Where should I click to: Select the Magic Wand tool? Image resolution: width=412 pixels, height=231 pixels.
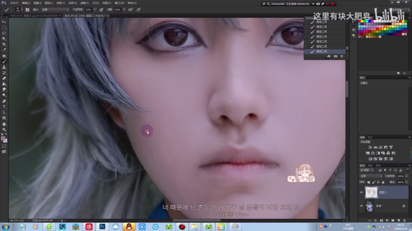[4, 39]
